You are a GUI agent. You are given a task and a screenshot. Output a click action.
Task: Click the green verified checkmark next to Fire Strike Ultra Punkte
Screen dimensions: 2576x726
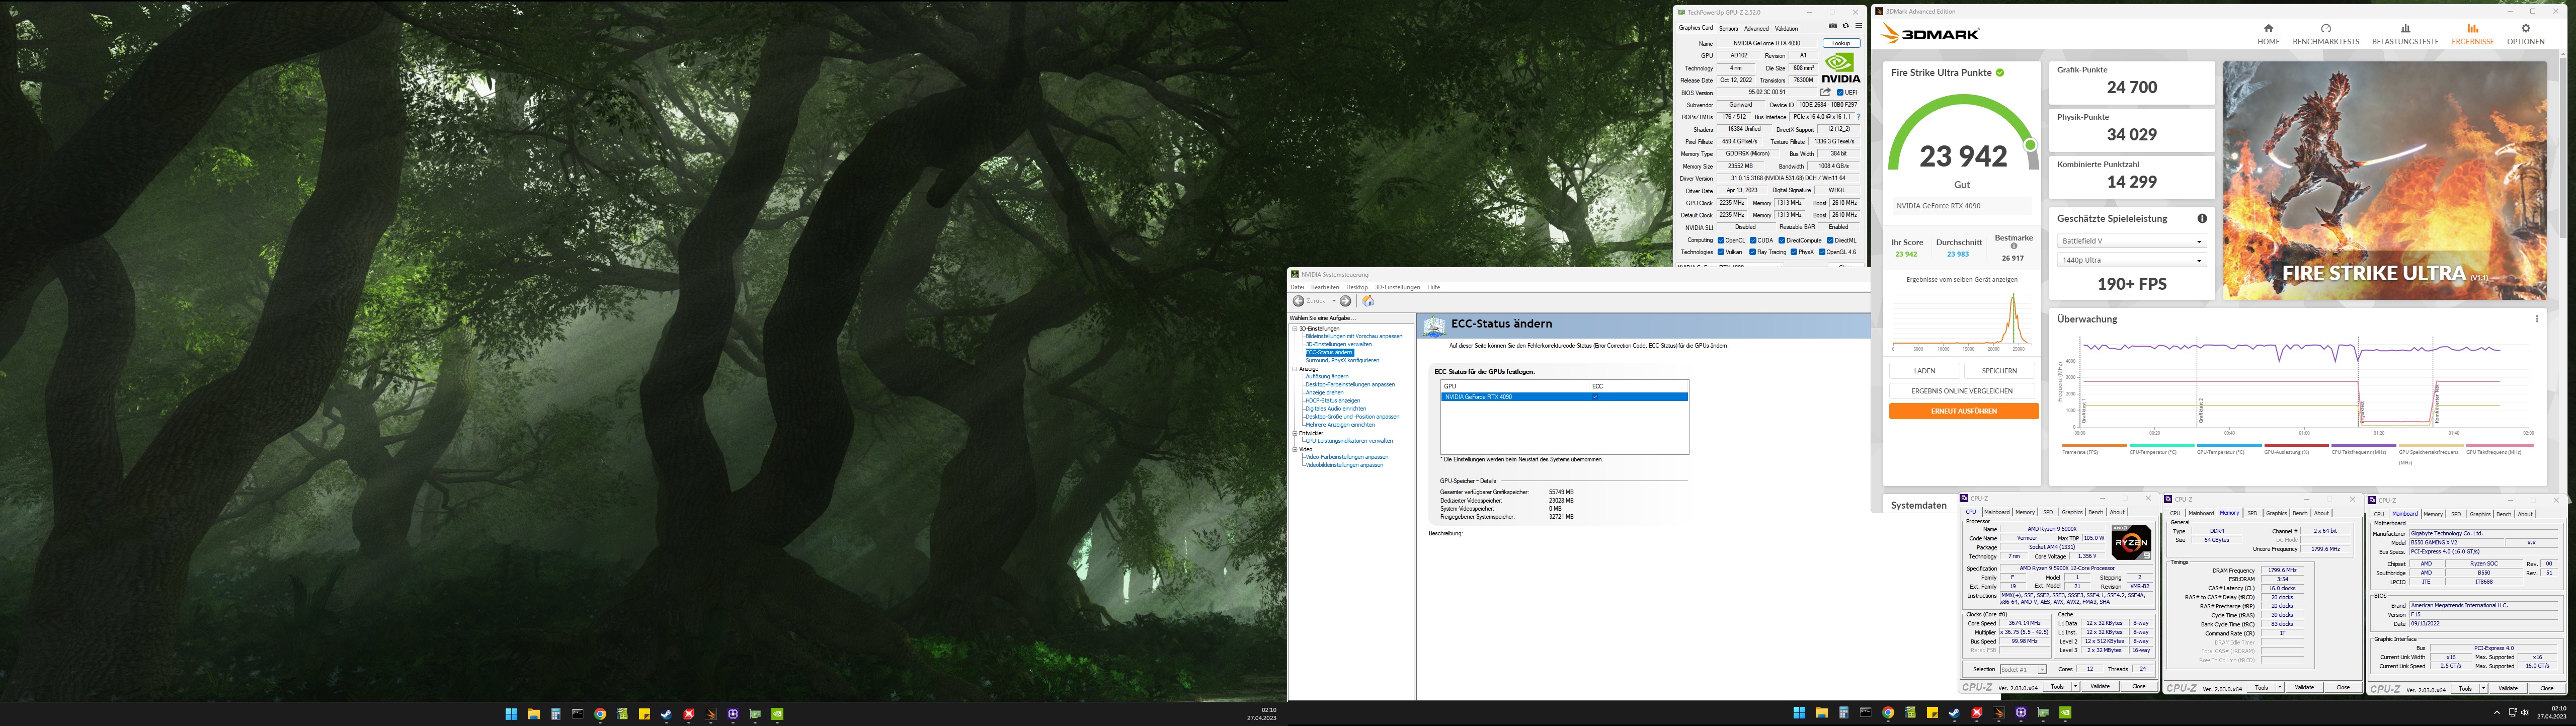click(x=1999, y=73)
